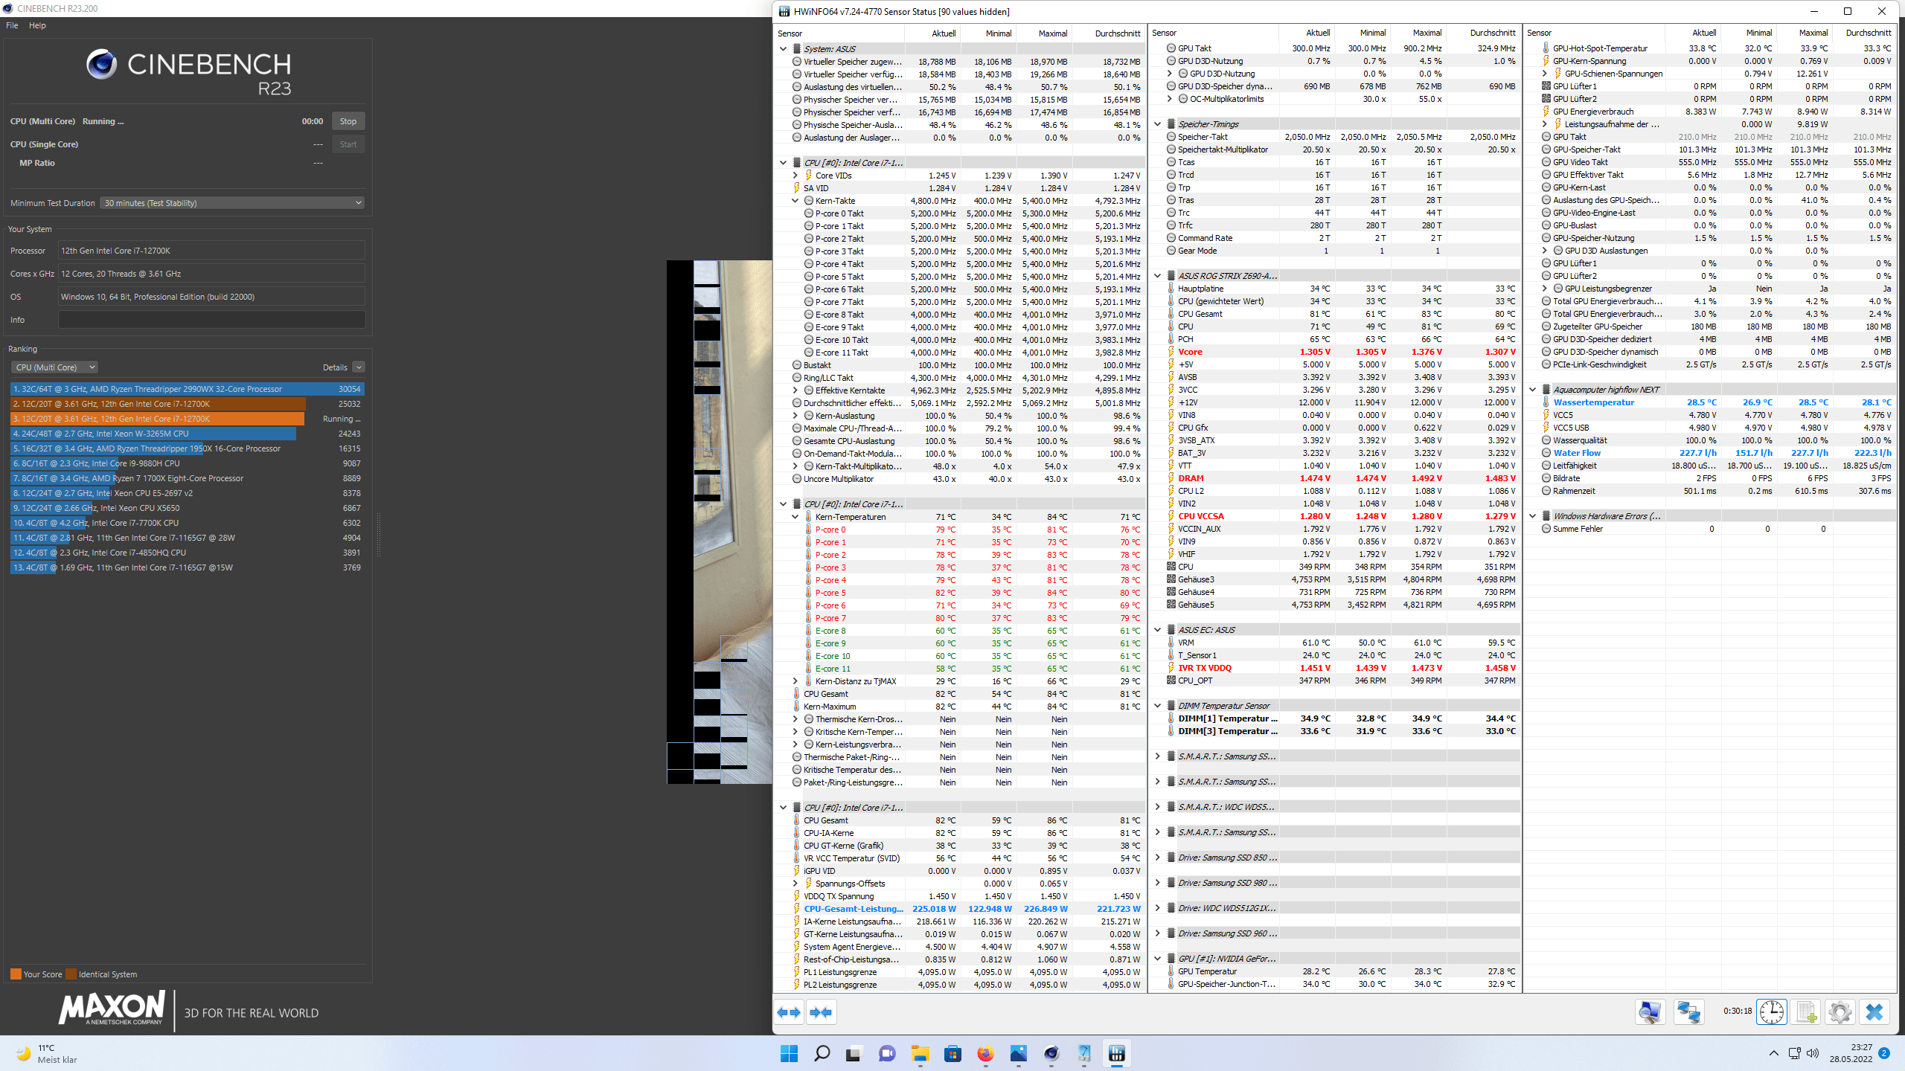Collapse the ASUS ROG STRIX Z690-A group
The height and width of the screenshot is (1071, 1905).
tap(1157, 276)
